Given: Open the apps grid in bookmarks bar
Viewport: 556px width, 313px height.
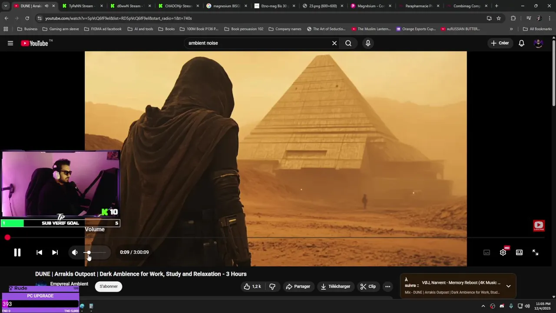Looking at the screenshot, I should click(6, 29).
